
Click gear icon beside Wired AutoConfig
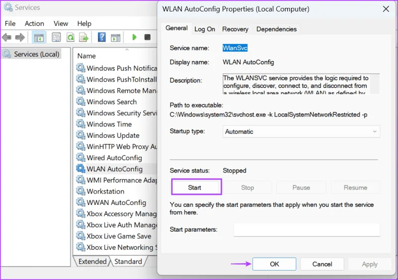click(x=81, y=157)
